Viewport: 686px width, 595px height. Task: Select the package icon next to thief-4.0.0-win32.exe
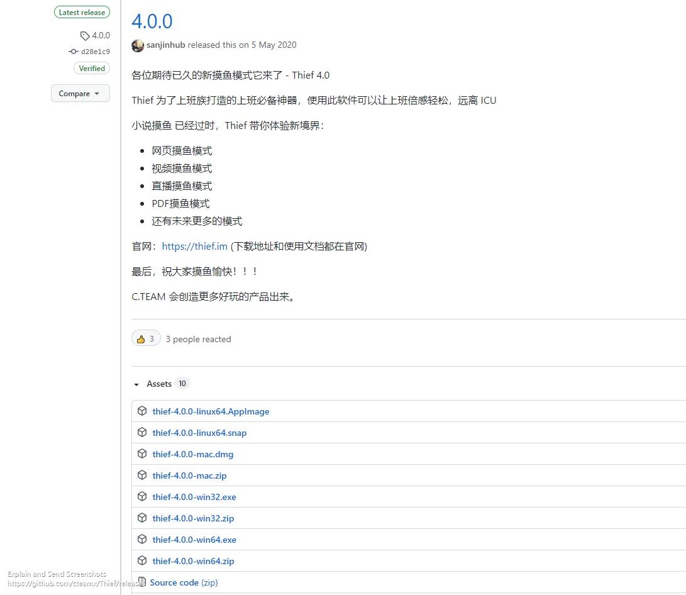[x=142, y=496]
